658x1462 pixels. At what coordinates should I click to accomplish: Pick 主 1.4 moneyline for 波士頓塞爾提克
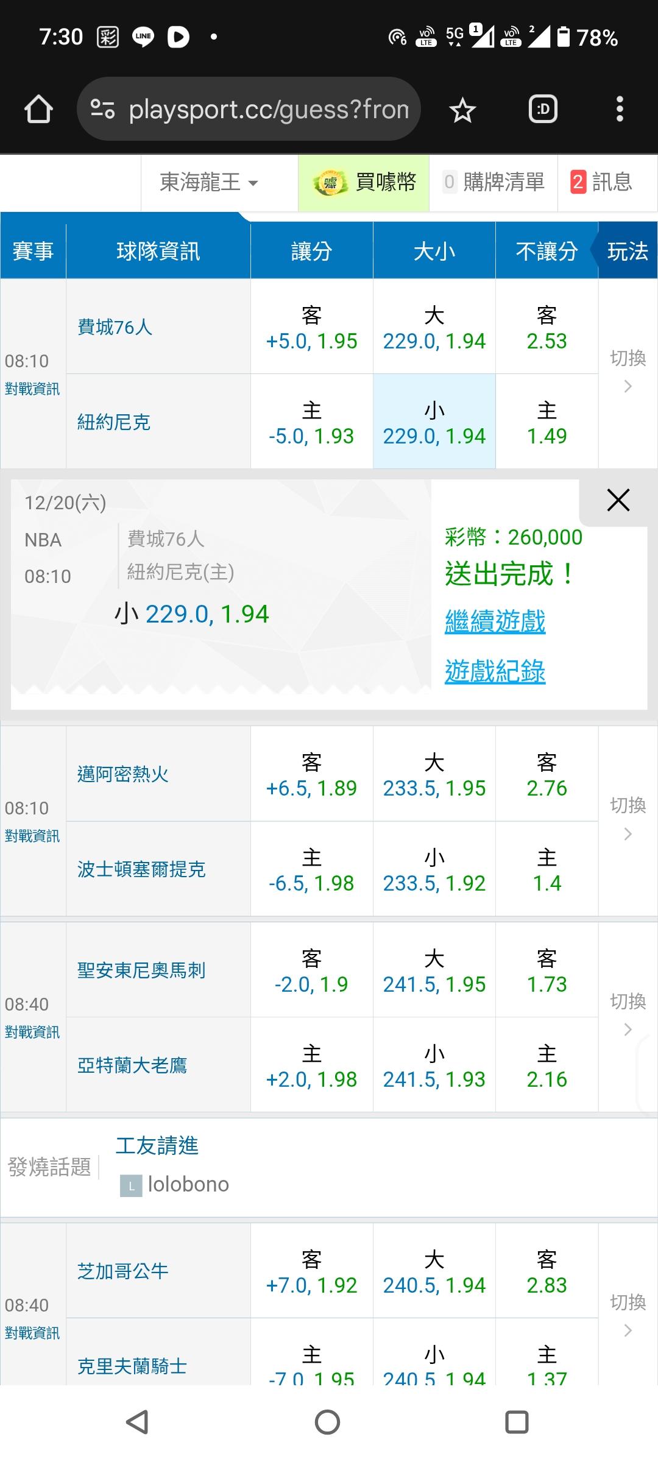tap(547, 869)
